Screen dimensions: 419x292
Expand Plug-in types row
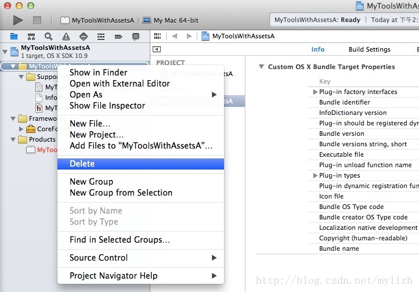[315, 175]
